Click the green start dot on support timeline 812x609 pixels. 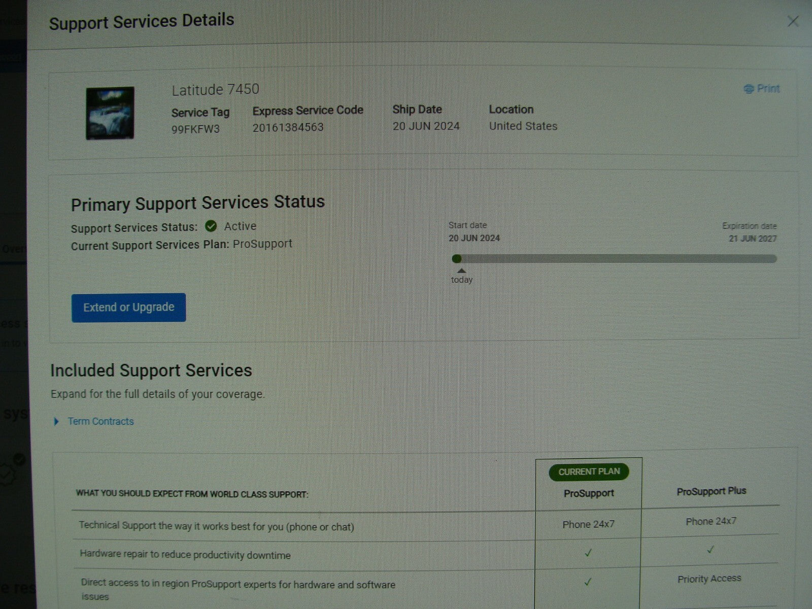coord(457,259)
